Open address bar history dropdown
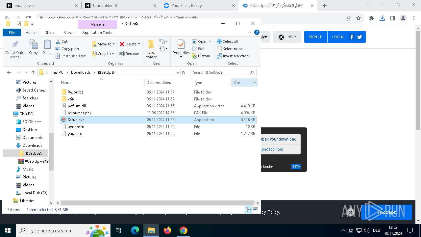Viewport: 421px width, 237px height. [178, 72]
